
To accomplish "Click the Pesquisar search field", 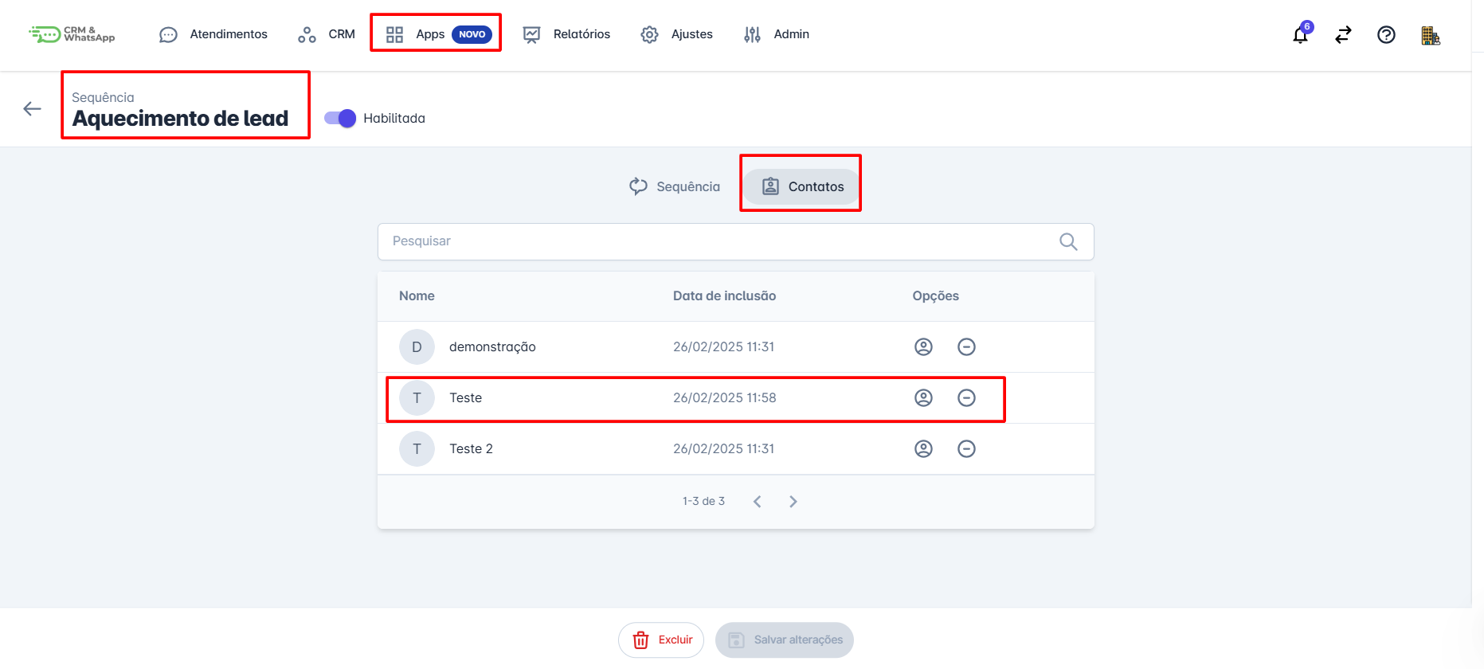I will (717, 241).
